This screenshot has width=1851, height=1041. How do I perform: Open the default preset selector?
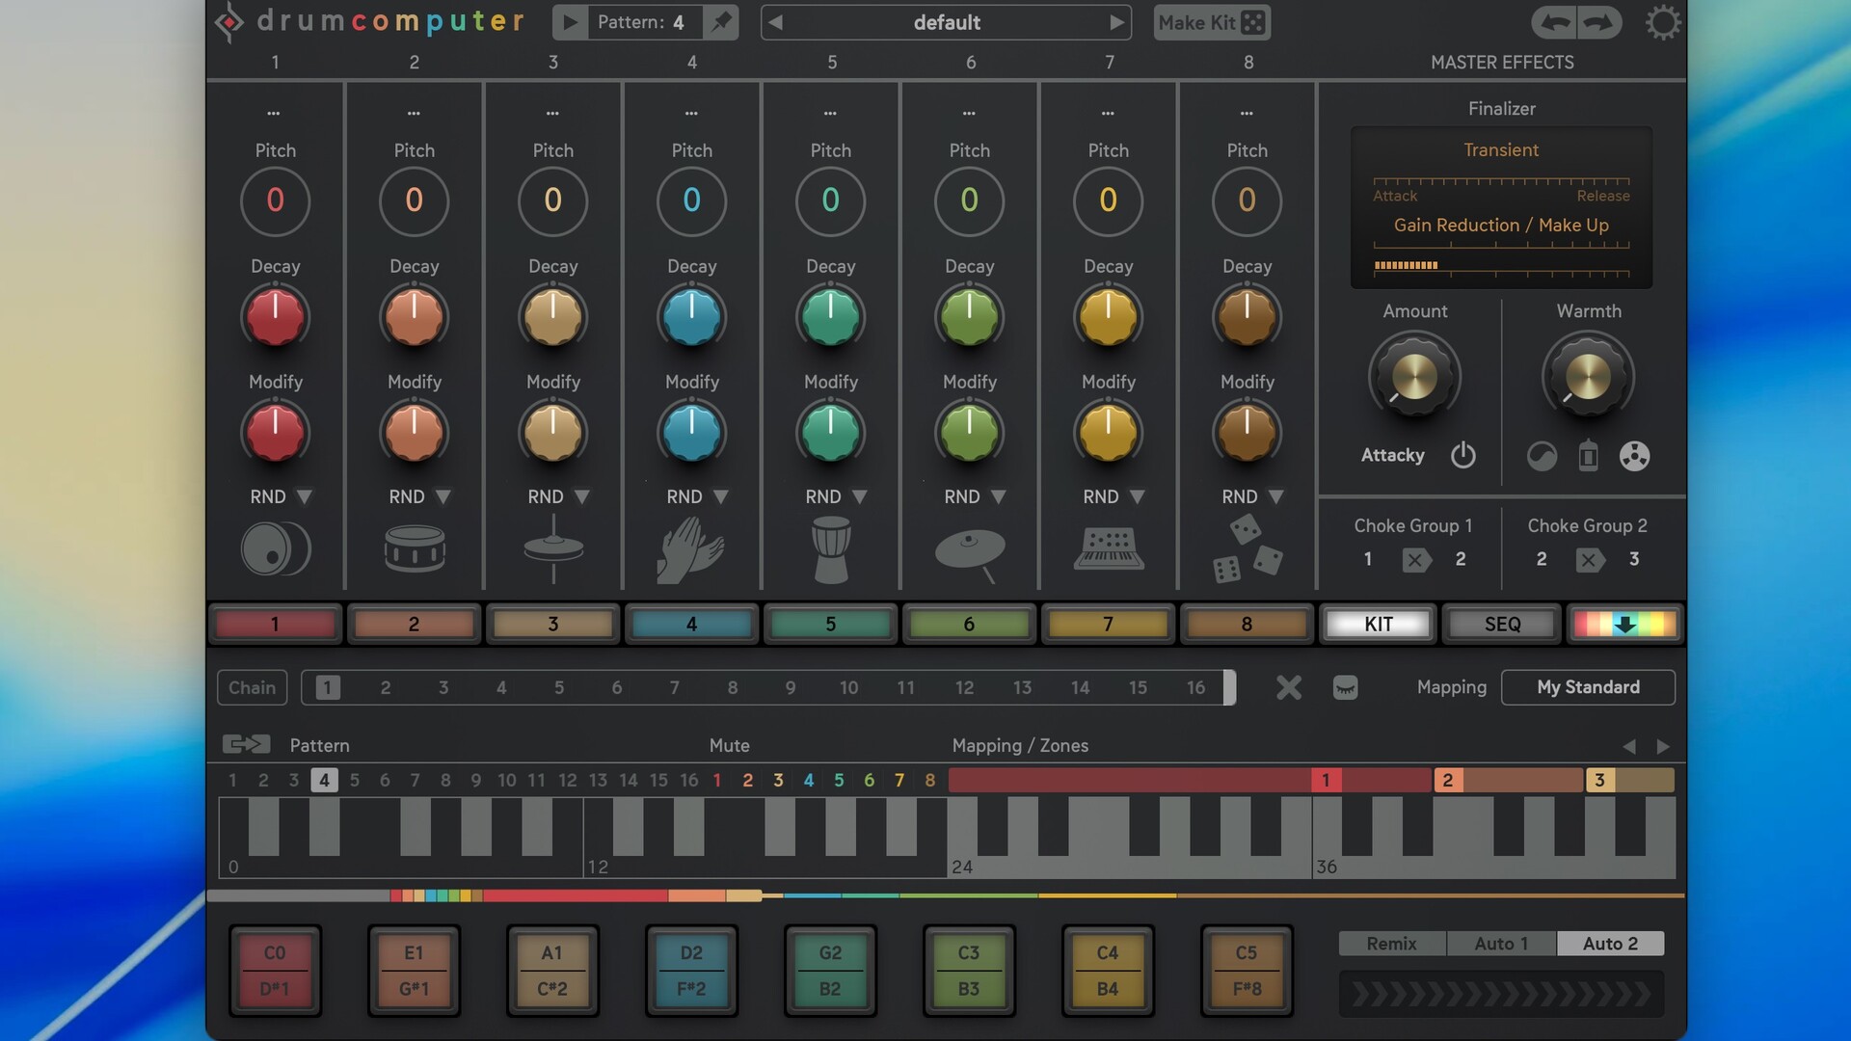click(x=947, y=22)
